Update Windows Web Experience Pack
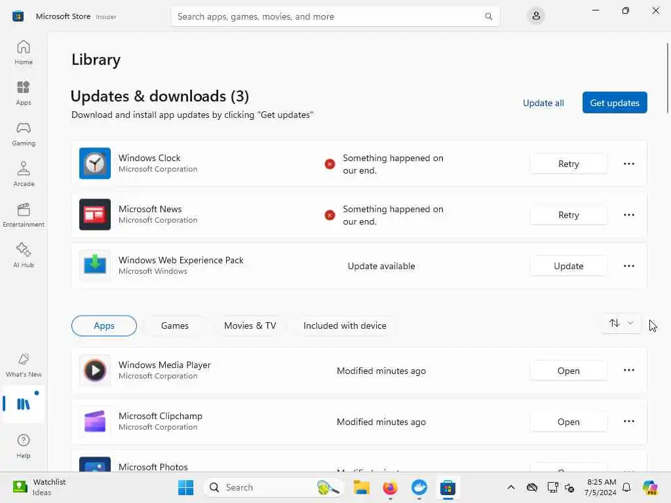 pos(568,266)
